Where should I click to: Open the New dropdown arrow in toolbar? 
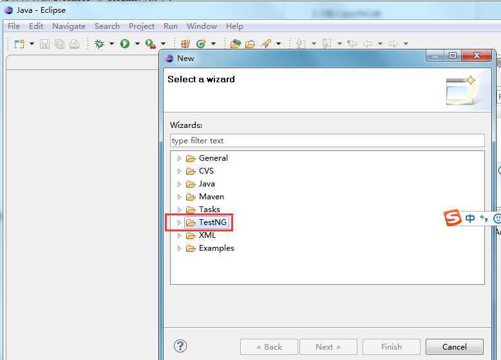click(32, 44)
